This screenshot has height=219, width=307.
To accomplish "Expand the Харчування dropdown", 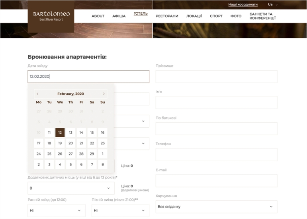I will click(216, 207).
